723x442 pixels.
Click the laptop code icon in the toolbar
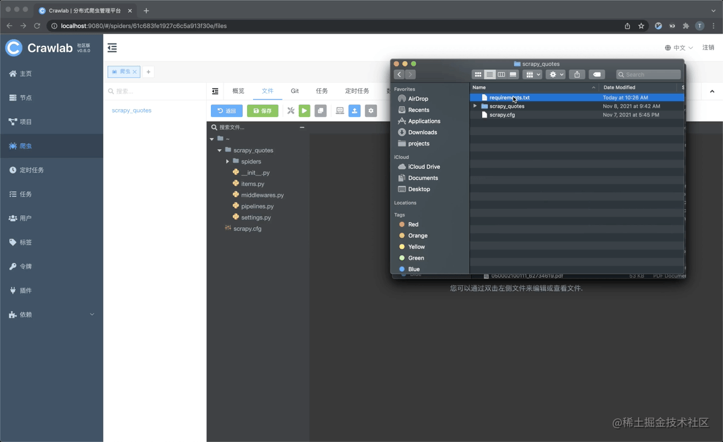(340, 111)
